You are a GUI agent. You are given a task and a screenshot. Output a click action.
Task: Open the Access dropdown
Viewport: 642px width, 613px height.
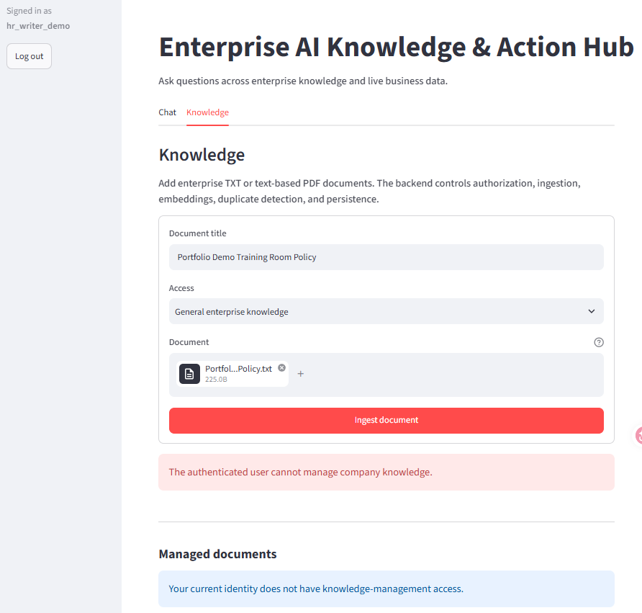[x=386, y=311]
